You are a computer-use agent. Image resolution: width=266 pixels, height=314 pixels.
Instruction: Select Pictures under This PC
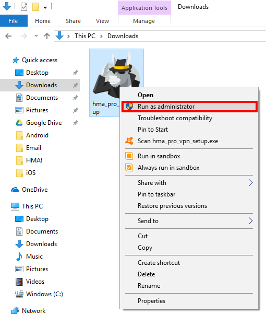(x=37, y=269)
